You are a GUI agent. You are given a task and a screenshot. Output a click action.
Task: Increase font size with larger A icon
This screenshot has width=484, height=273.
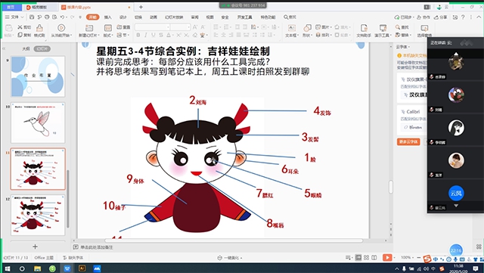pyautogui.click(x=195, y=27)
